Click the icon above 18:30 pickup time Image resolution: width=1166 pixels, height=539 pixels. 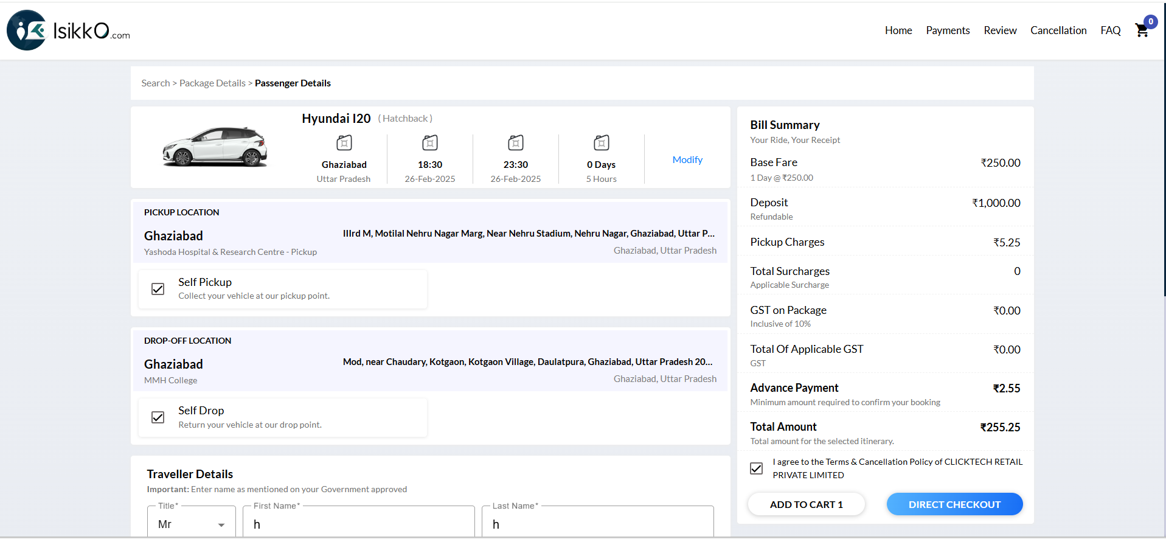[430, 143]
